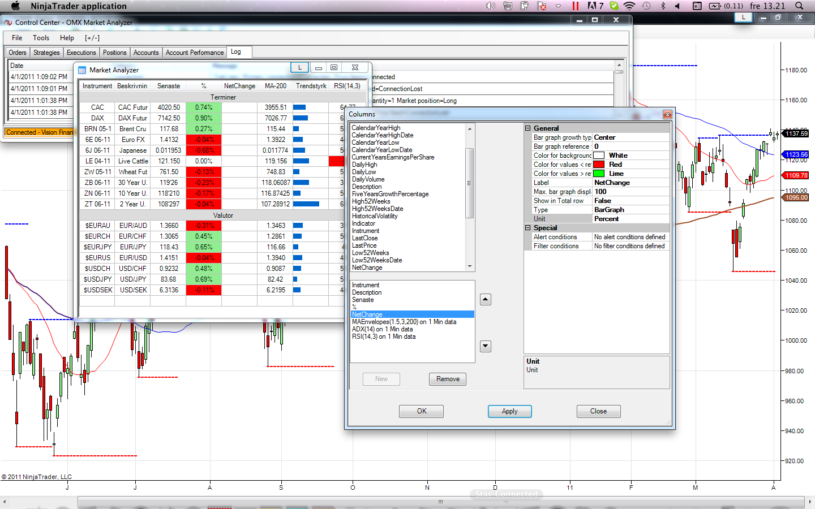The height and width of the screenshot is (509, 815).
Task: Switch to the Account Performance tab
Action: coord(195,53)
